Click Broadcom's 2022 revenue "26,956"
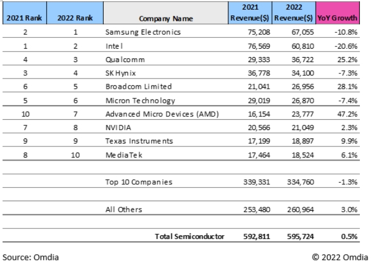This screenshot has width=374, height=273. click(x=303, y=86)
